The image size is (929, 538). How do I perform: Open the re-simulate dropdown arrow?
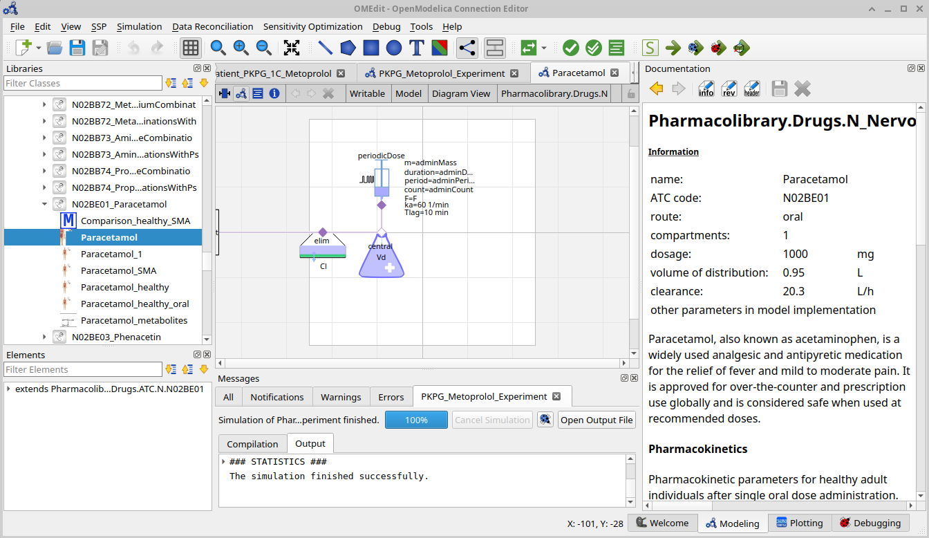(544, 48)
